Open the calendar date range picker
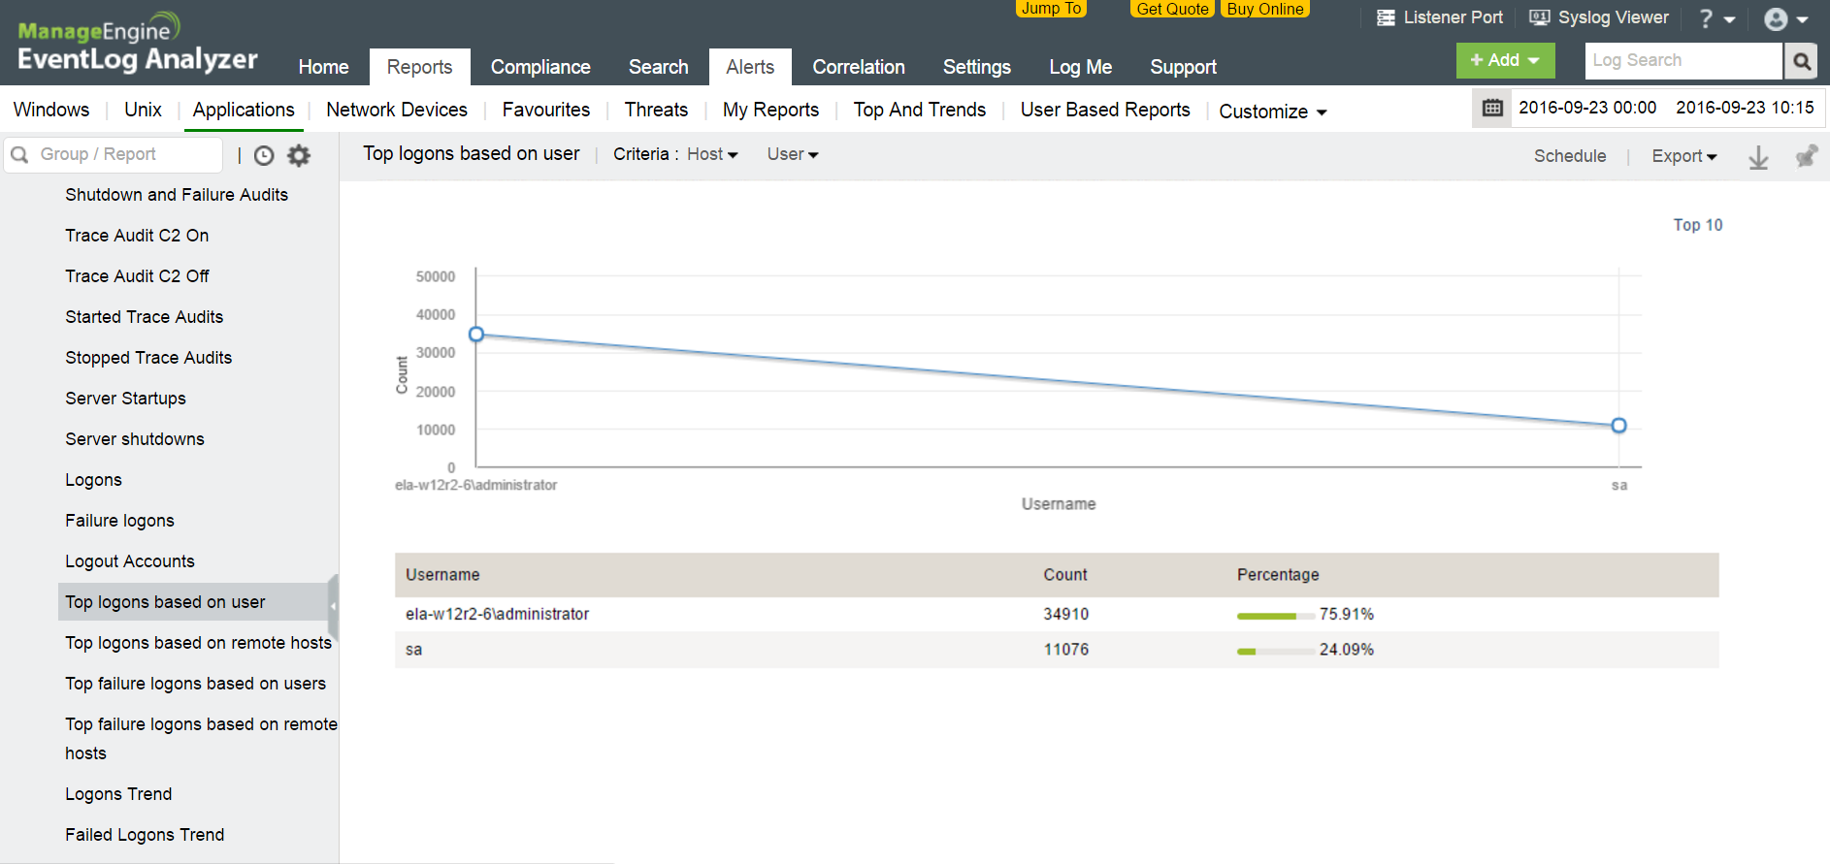 [x=1492, y=108]
